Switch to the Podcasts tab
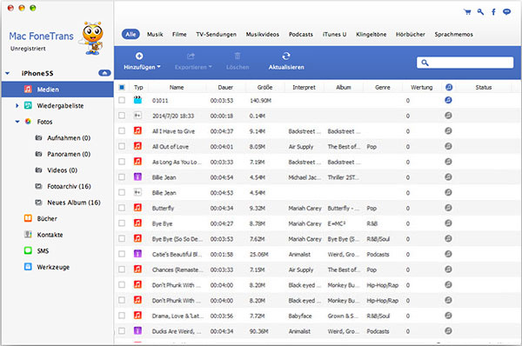Screen dimensions: 522x346 301,34
